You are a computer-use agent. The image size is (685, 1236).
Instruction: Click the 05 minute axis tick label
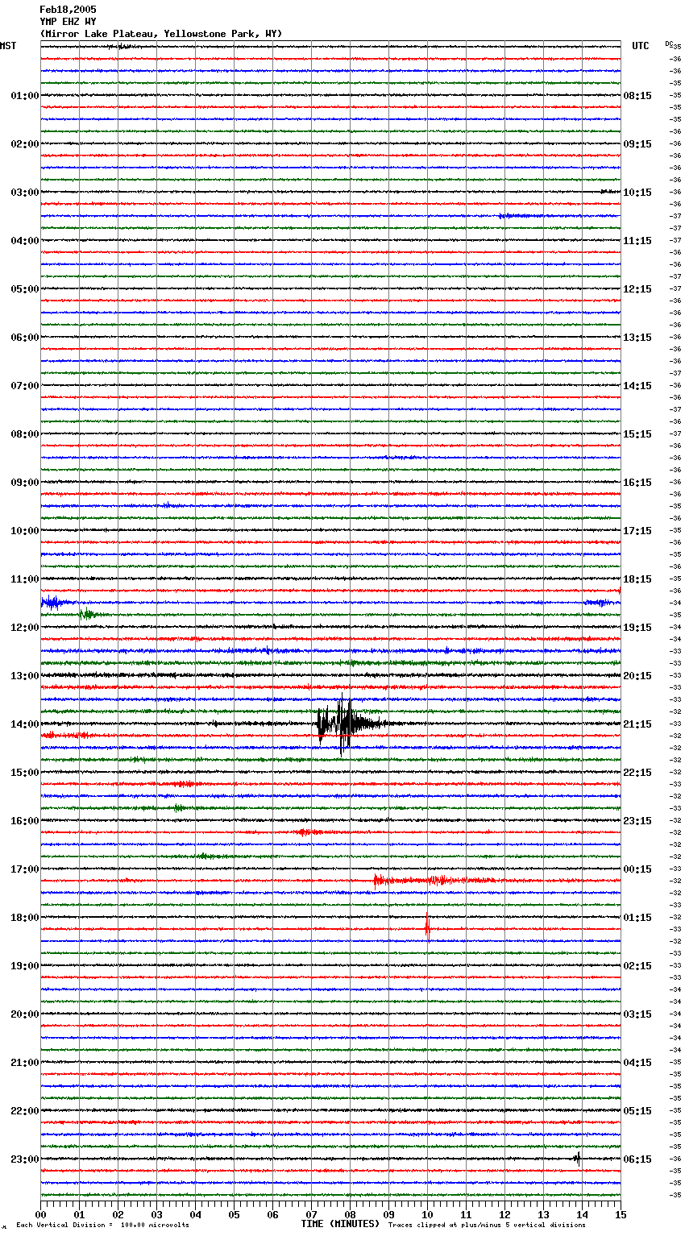click(234, 1213)
